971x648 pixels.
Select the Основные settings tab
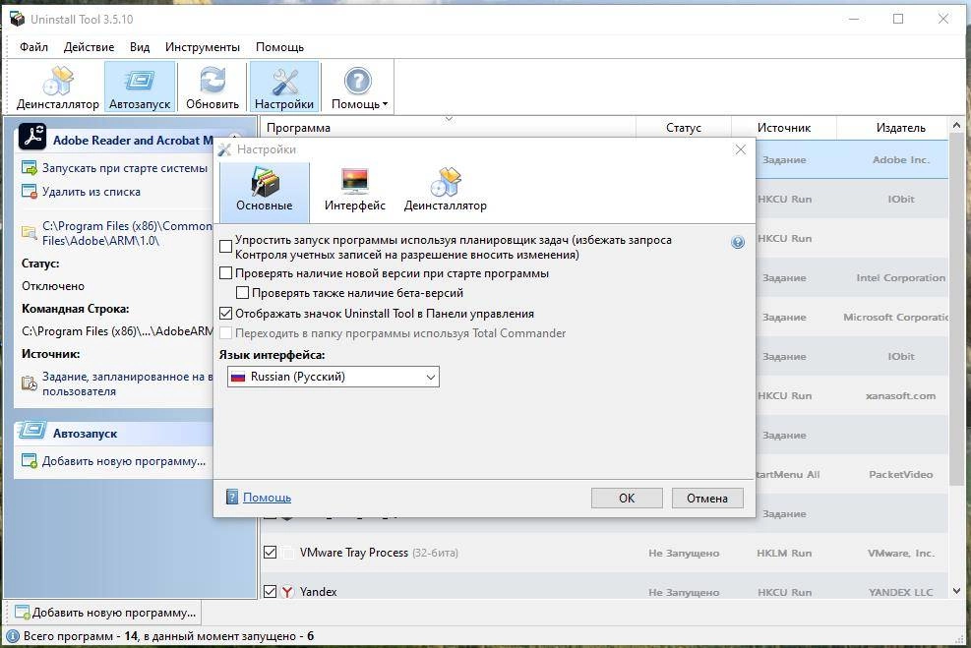coord(265,193)
